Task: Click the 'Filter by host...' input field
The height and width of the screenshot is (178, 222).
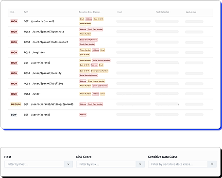Action: coord(34,164)
